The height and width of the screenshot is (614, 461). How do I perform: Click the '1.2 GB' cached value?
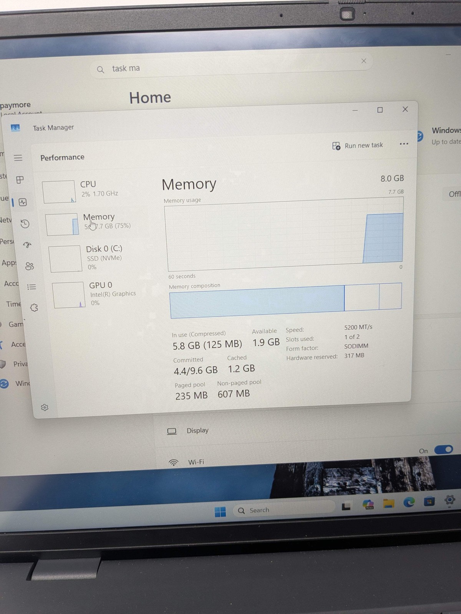pos(241,369)
